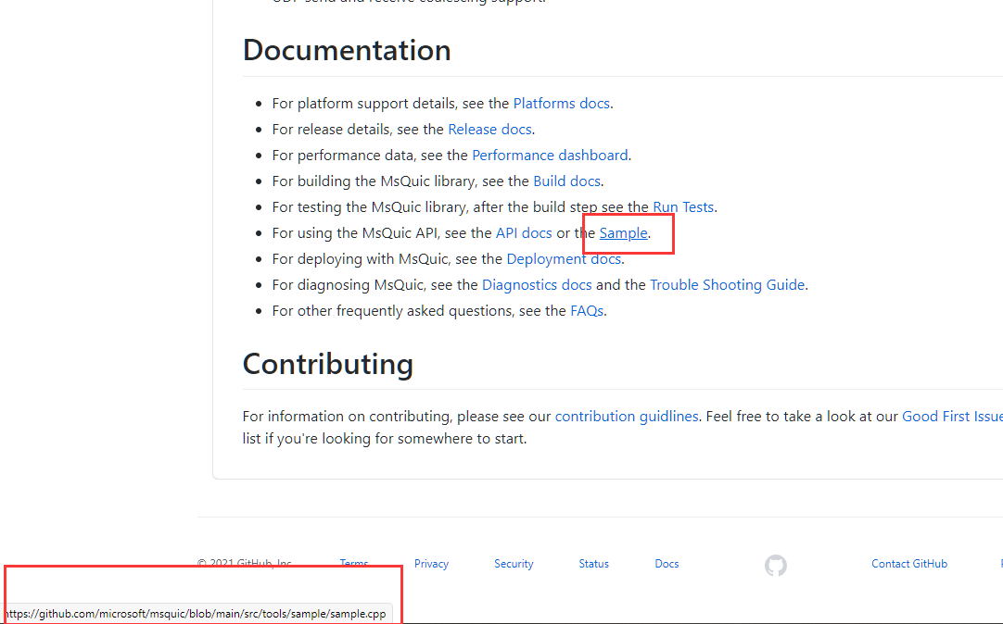Open the FAQs link
1003x624 pixels.
[587, 310]
